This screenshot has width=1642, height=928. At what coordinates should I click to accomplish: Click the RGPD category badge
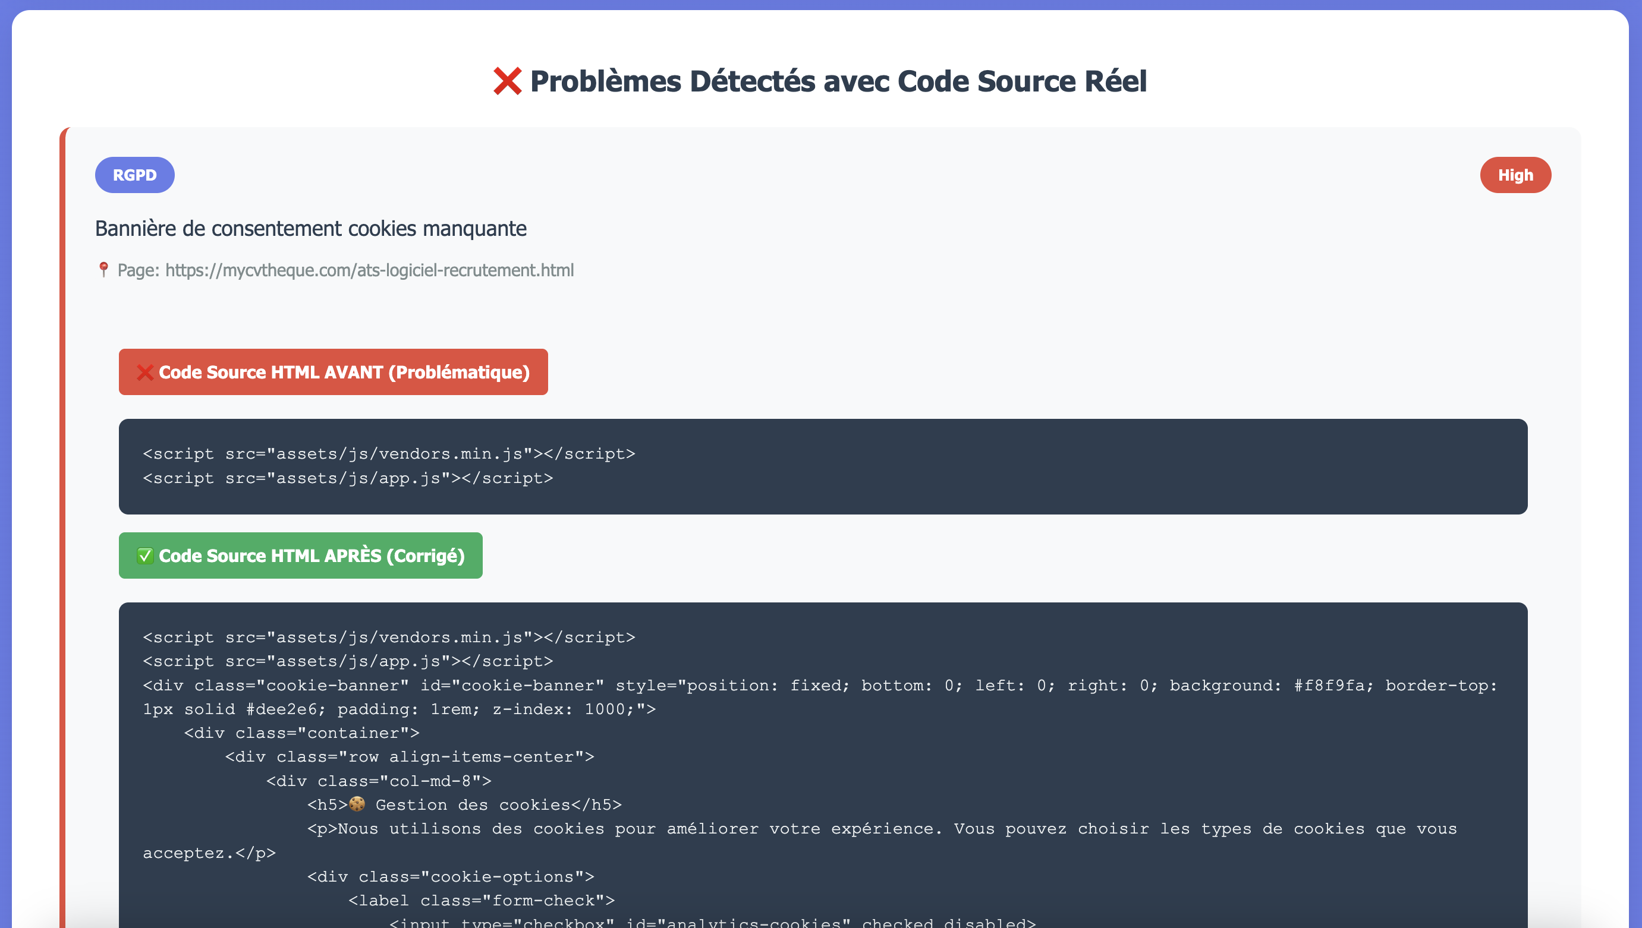click(134, 175)
